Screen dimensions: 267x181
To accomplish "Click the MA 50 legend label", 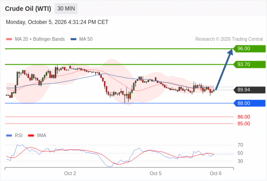I will click(86, 39).
